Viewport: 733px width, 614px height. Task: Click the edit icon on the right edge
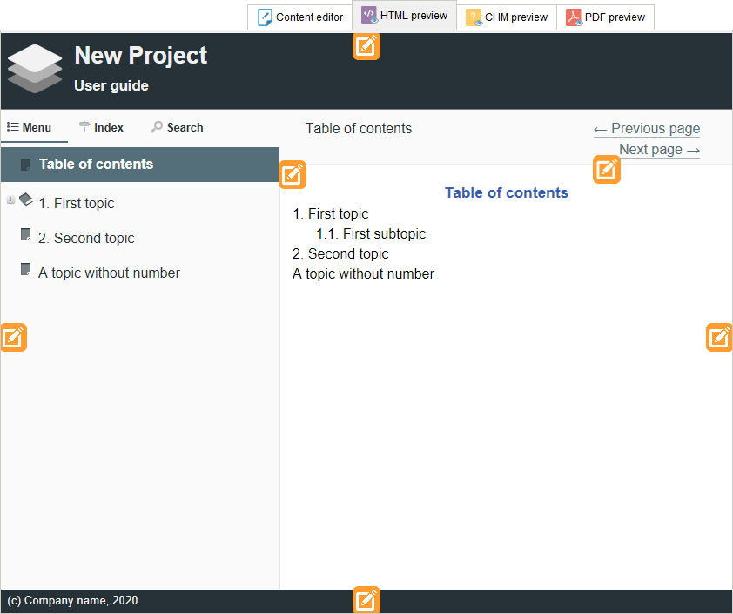pos(719,337)
